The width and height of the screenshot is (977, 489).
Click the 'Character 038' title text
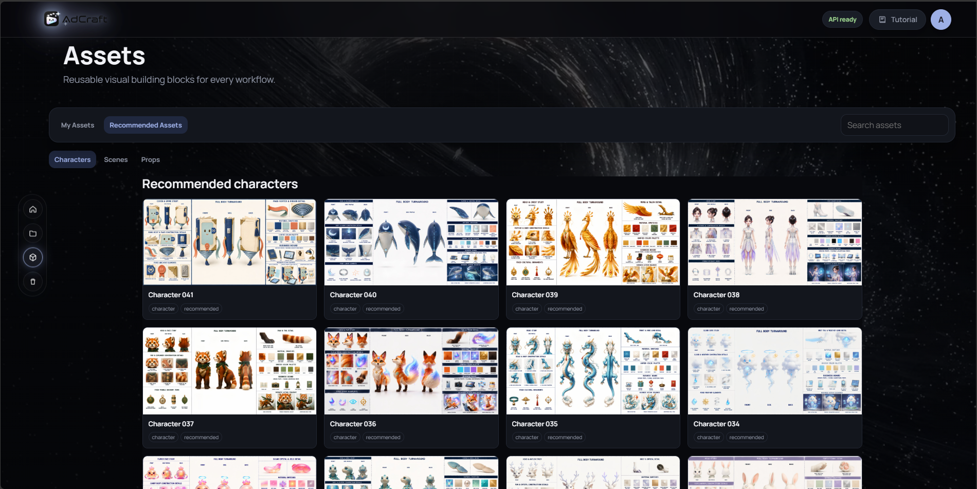(716, 295)
